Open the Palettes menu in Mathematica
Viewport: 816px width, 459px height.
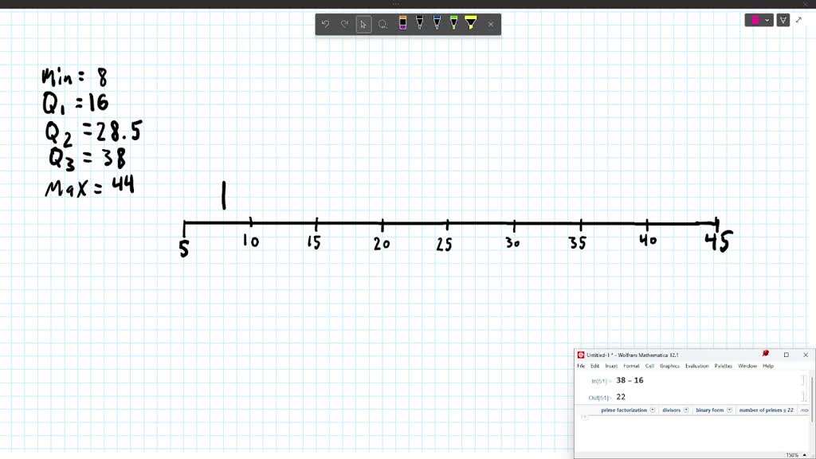[x=723, y=366]
